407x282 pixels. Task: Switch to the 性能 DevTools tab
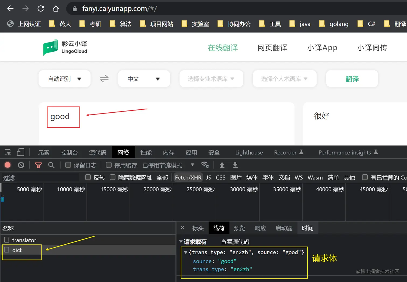tap(146, 152)
